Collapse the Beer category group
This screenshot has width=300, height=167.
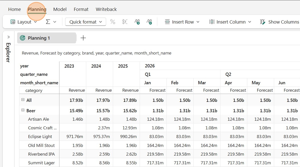click(x=23, y=110)
